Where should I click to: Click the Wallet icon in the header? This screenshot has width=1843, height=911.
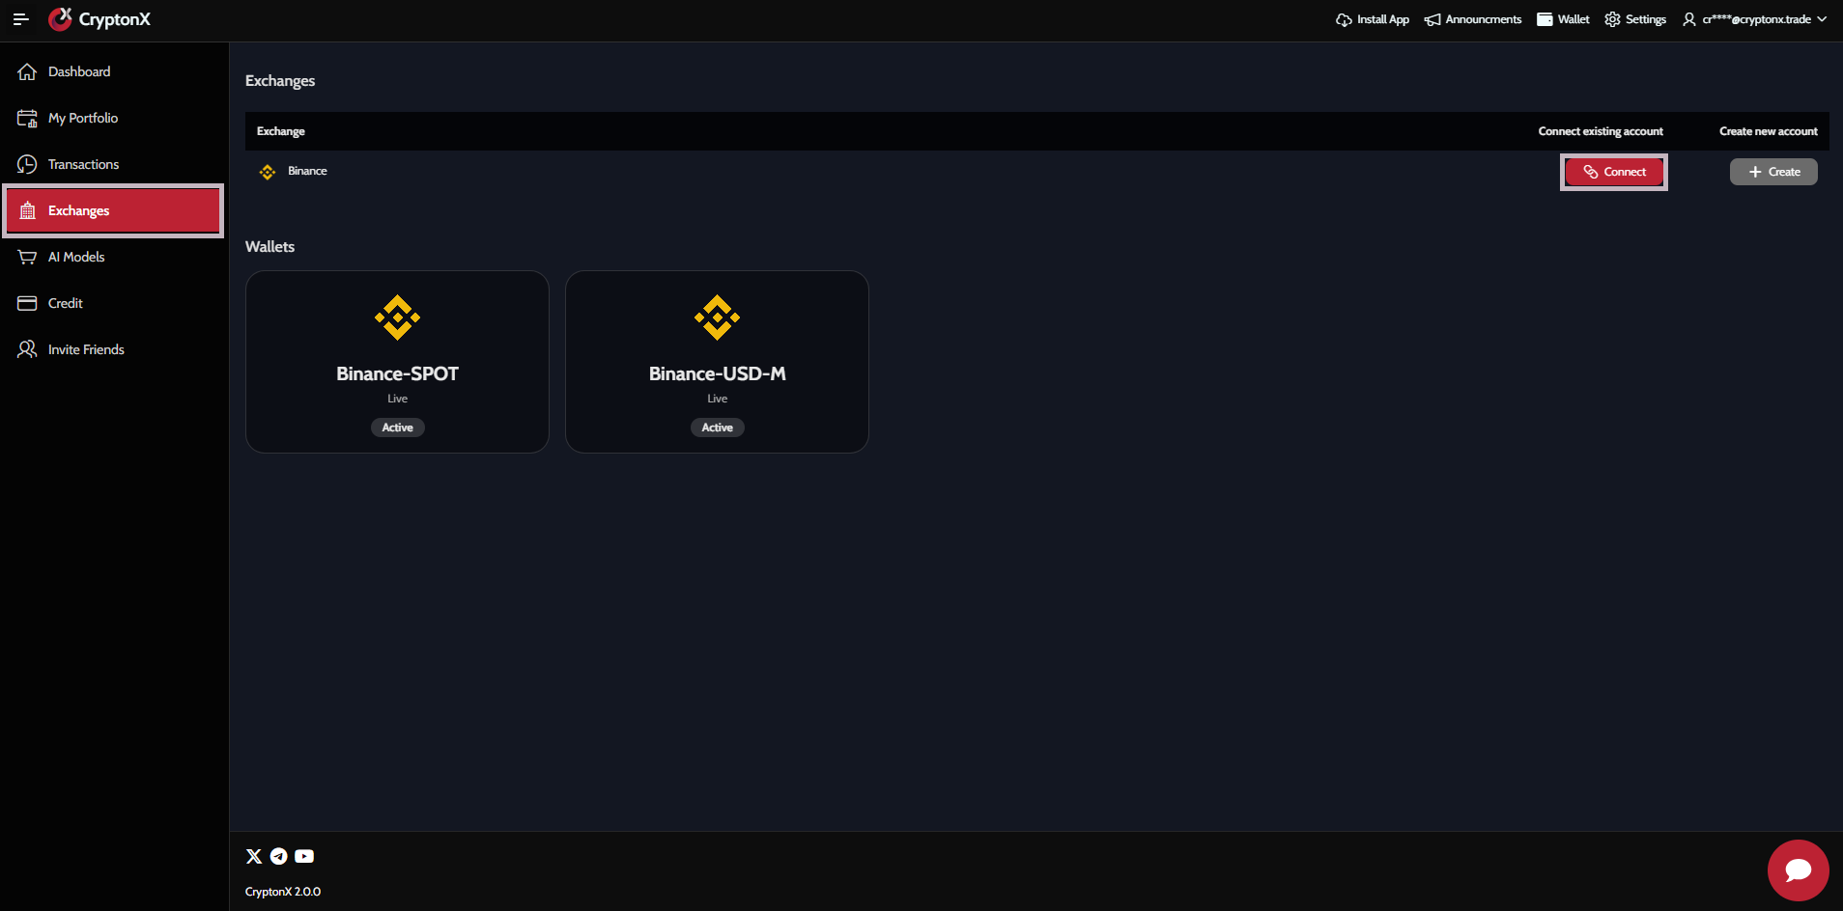pos(1545,19)
